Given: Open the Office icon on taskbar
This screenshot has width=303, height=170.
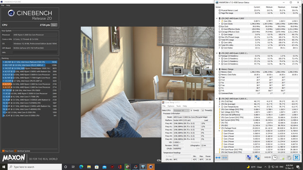Looking at the screenshot, I should [x=120, y=167].
